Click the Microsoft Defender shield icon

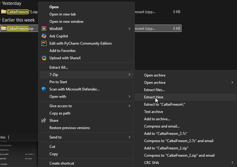click(44, 89)
